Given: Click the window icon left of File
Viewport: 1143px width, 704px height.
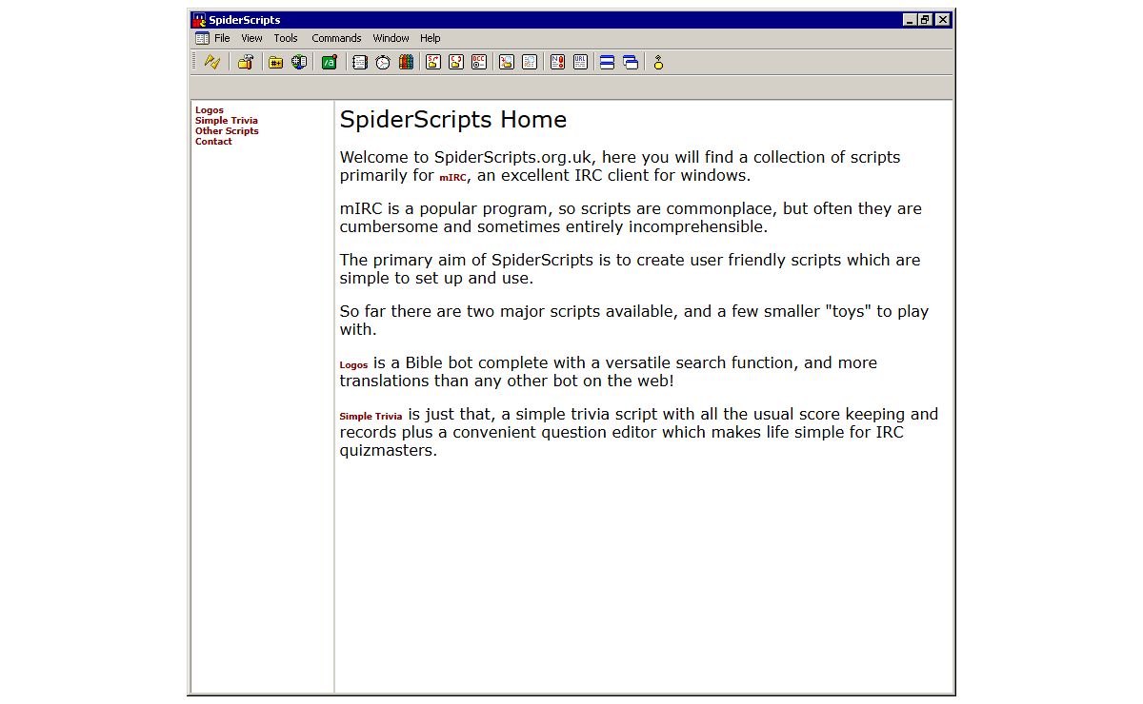Looking at the screenshot, I should coord(202,38).
